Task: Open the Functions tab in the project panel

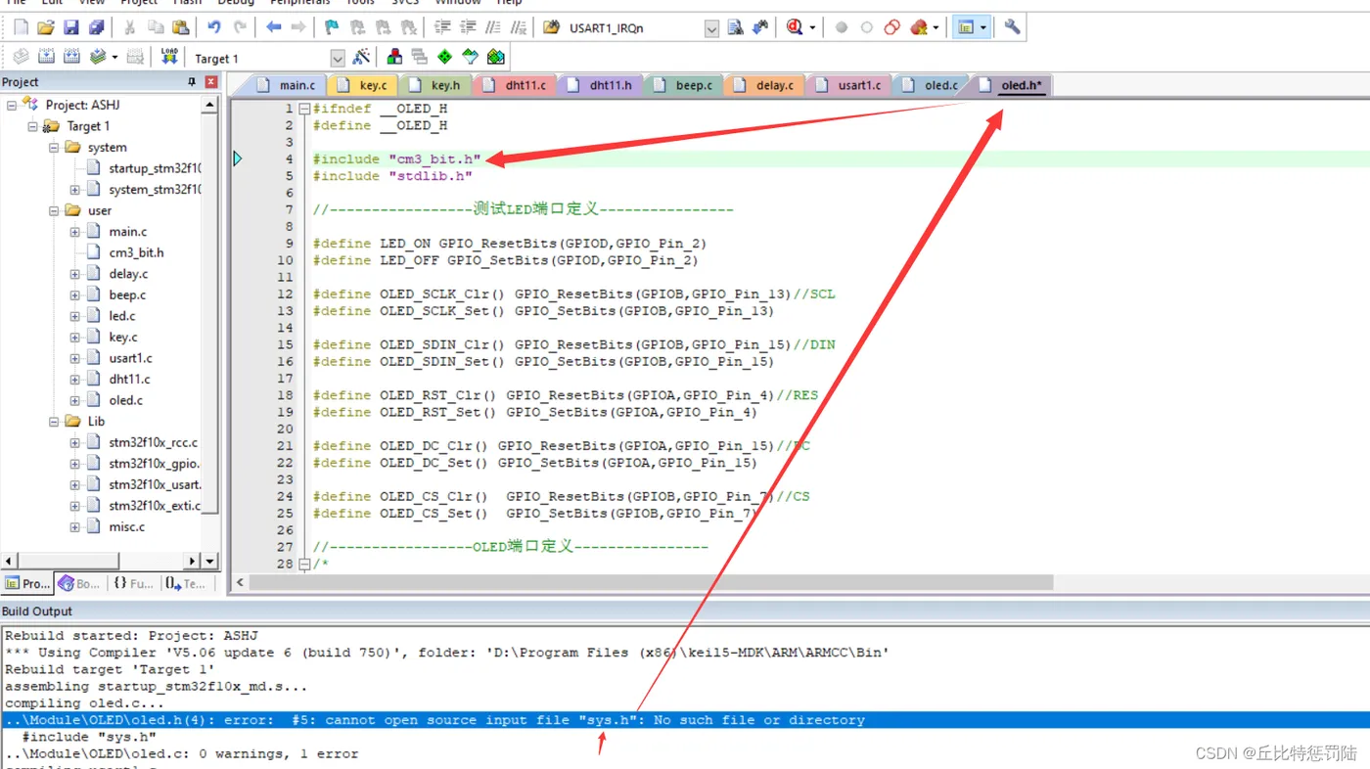Action: [132, 583]
